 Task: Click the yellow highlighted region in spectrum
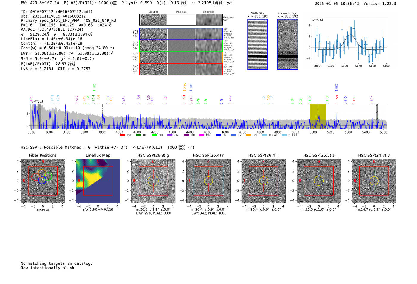[318, 116]
